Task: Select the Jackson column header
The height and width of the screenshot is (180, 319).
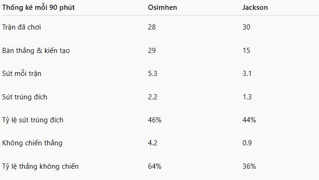Action: coord(255,7)
